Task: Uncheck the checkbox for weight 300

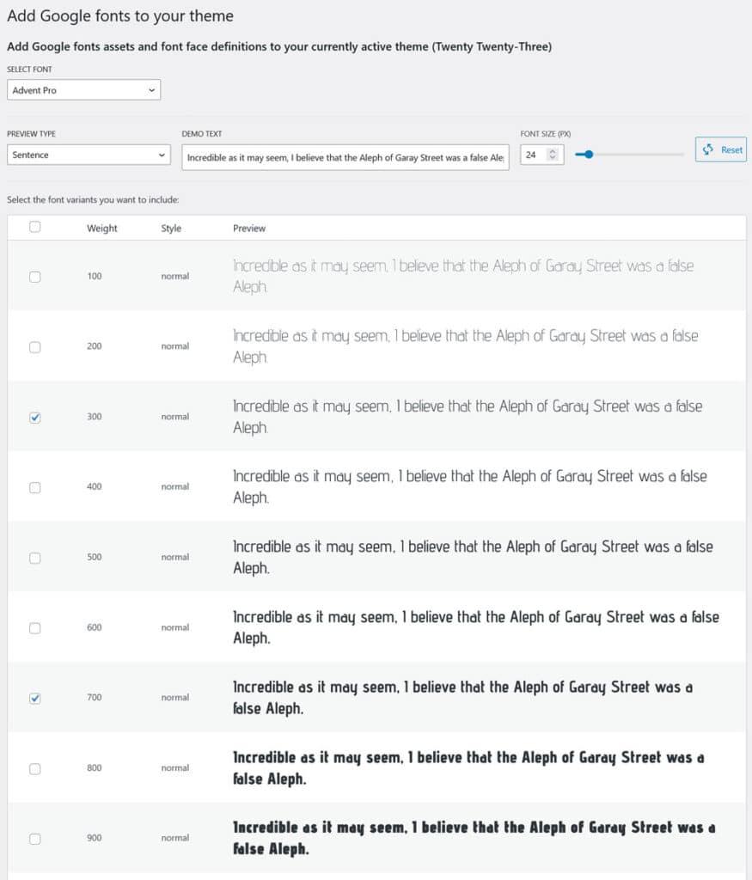Action: (34, 417)
